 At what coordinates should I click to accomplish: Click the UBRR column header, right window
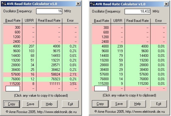118,21
